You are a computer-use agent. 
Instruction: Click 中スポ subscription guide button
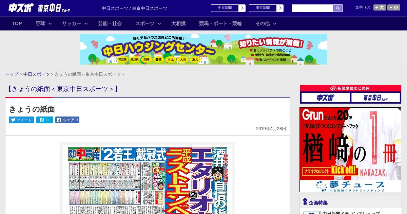326,98
